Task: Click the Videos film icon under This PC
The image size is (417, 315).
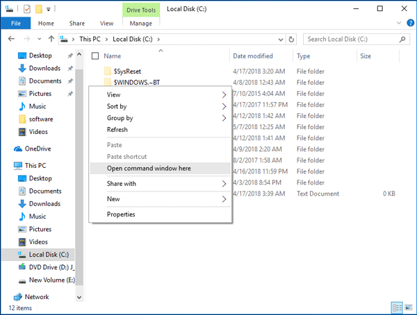Action: click(x=22, y=242)
